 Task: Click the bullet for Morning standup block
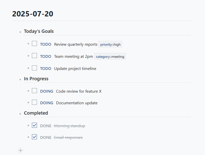[x=28, y=125]
